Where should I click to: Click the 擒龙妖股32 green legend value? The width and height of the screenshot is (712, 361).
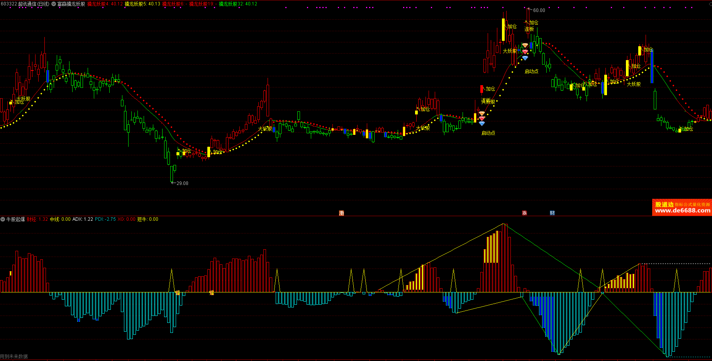coord(238,4)
